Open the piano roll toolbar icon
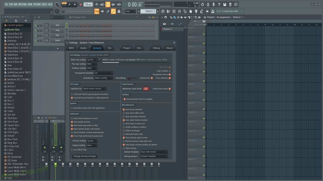The height and width of the screenshot is (181, 323). click(168, 11)
